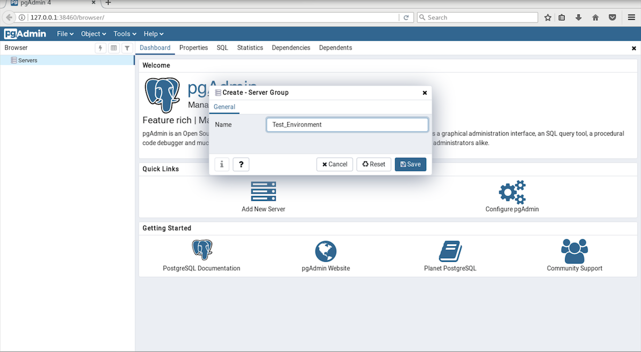Click the pgAdmin Website link text

[x=326, y=268]
